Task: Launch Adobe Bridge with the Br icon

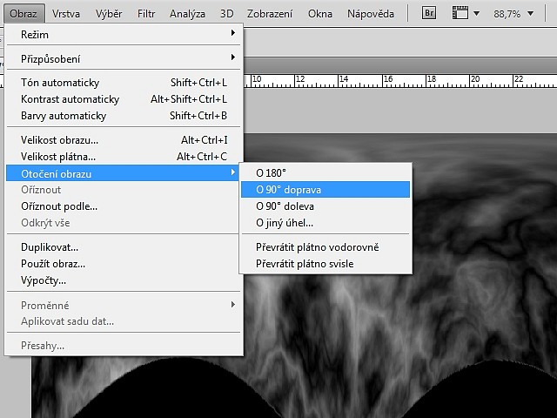Action: pyautogui.click(x=429, y=13)
